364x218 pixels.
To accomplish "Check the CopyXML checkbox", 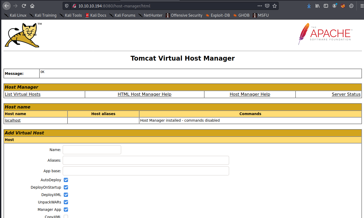I will 66,217.
